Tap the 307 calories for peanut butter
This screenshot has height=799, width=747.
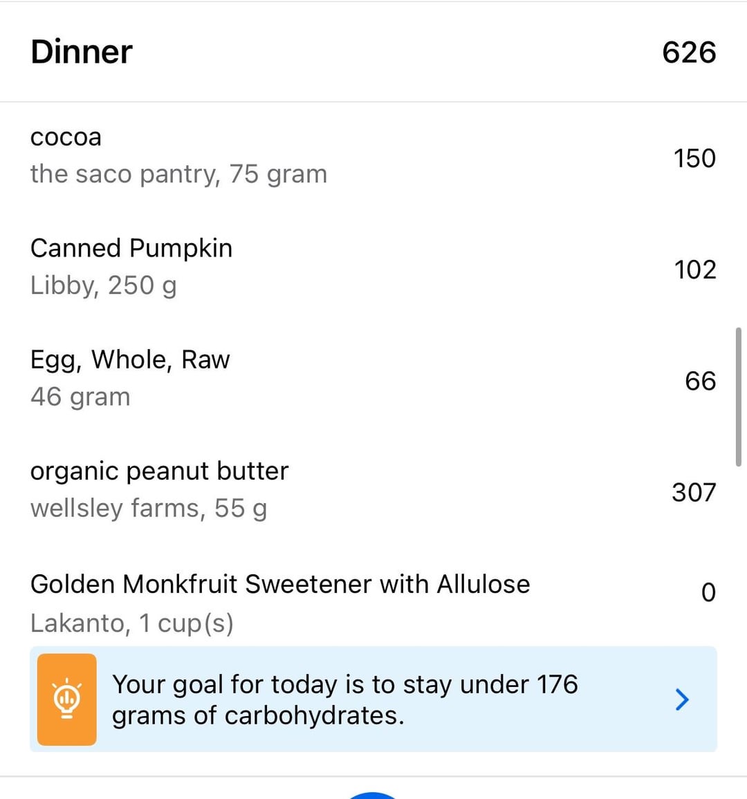point(693,492)
